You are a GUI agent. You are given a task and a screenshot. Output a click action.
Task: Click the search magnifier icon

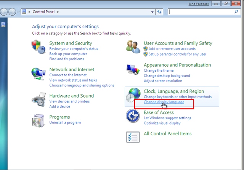click(236, 12)
